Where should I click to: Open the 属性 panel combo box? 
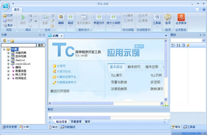click(x=188, y=40)
